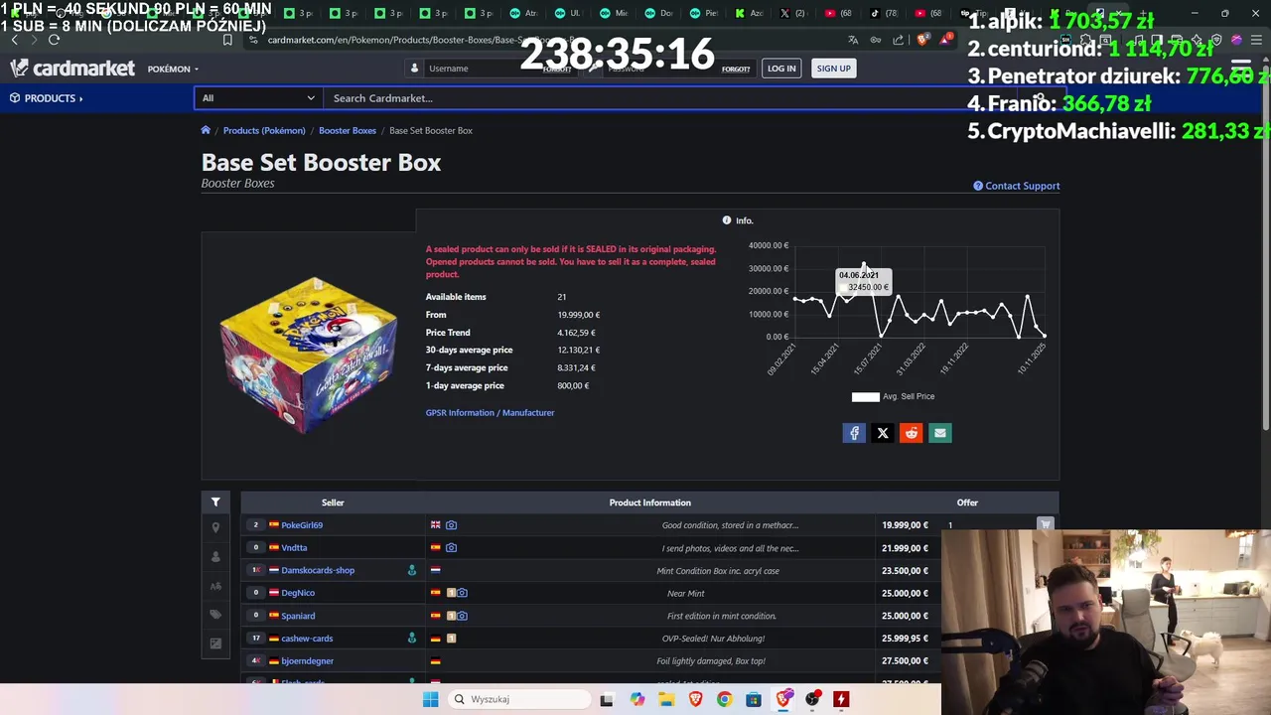Open Contact Support link
This screenshot has width=1271, height=715.
1016,186
